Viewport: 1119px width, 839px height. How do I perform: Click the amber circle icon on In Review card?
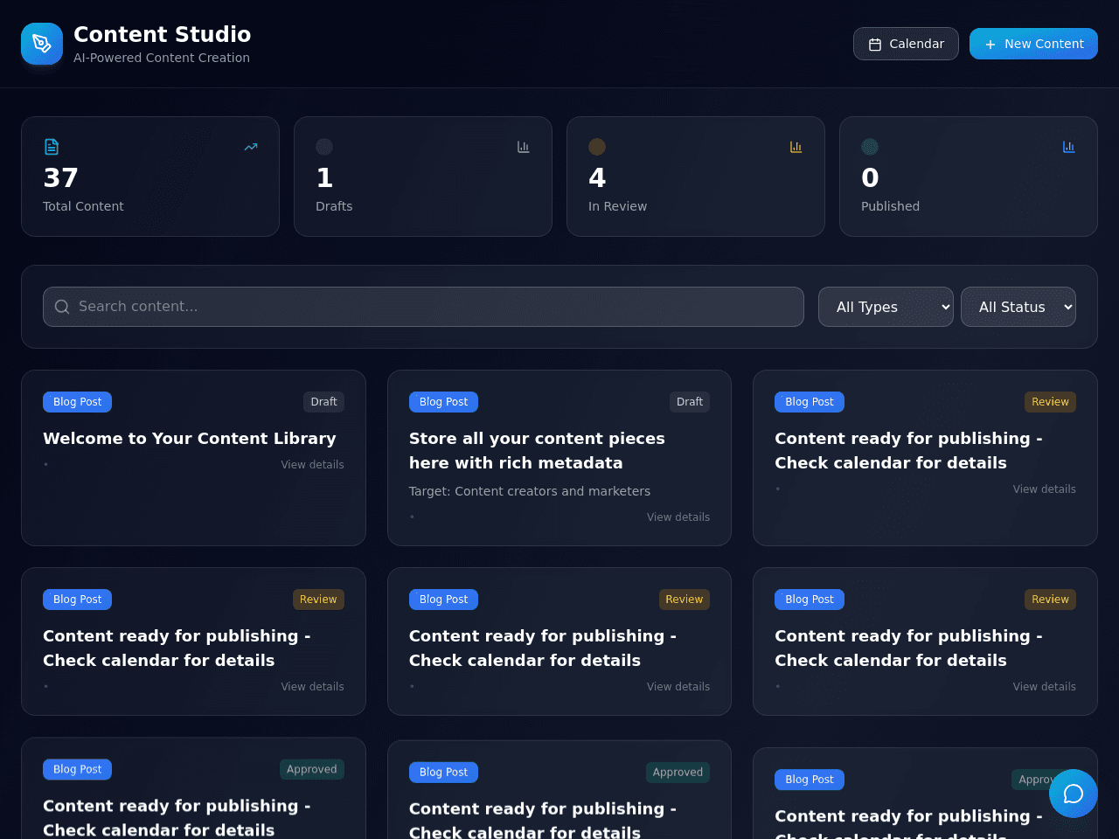coord(597,147)
